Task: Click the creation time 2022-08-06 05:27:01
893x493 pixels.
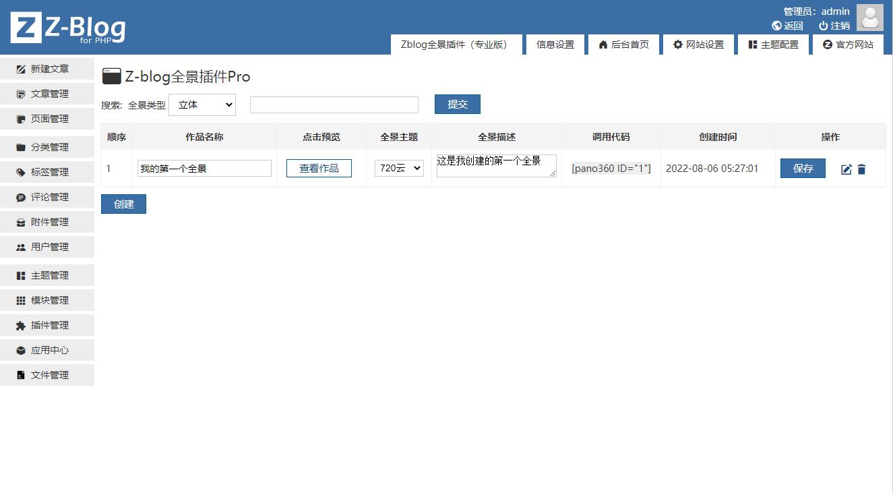Action: [x=712, y=169]
